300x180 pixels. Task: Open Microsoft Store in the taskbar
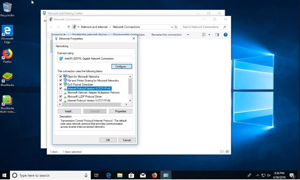tap(131, 175)
